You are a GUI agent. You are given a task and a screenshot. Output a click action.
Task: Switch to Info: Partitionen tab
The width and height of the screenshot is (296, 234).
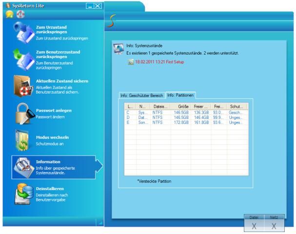(180, 95)
